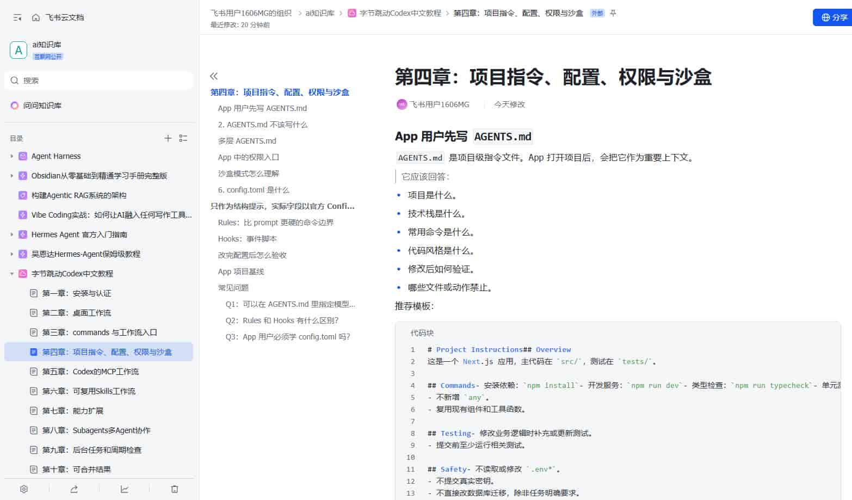This screenshot has height=500, width=852.
Task: Open the home icon beside 飞书云文档
Action: (36, 17)
